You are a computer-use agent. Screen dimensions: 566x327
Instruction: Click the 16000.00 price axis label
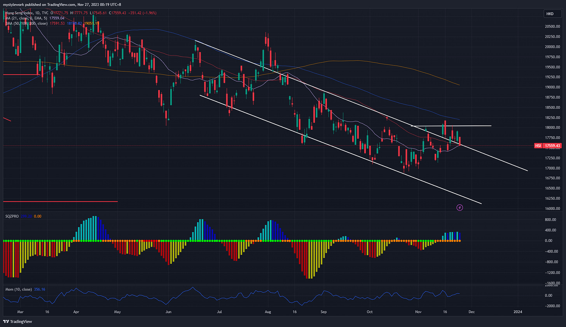pos(552,209)
